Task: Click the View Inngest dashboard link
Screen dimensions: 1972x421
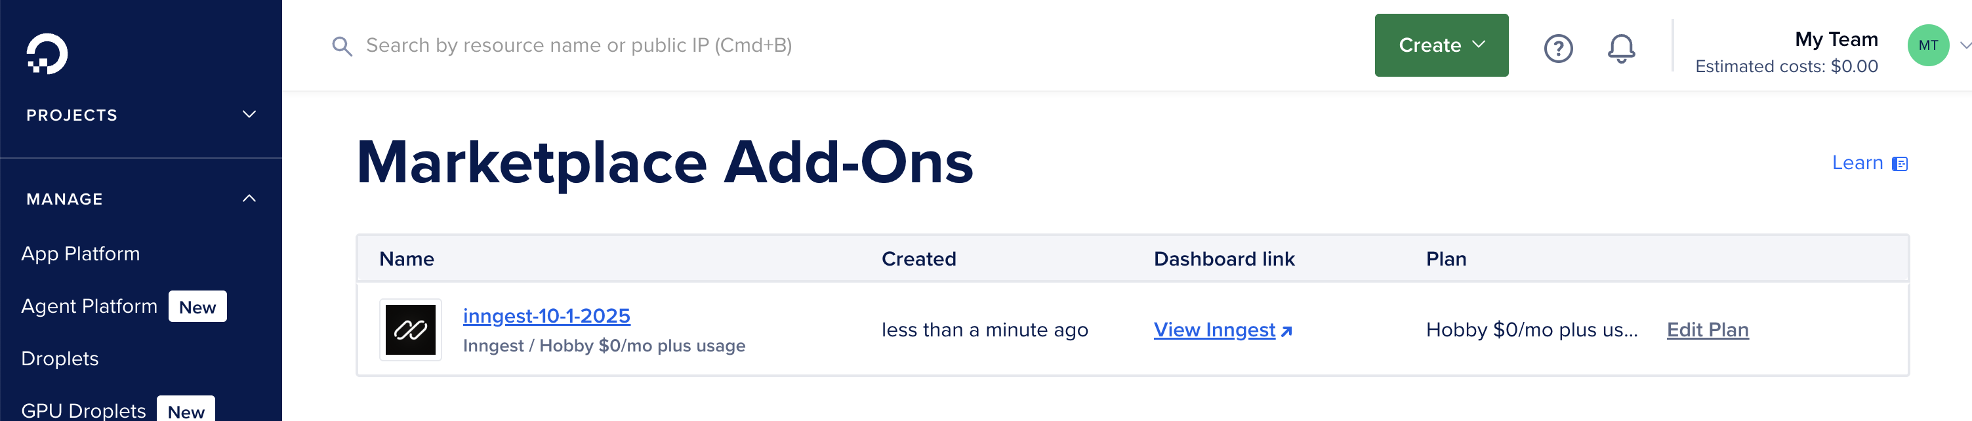Action: tap(1214, 330)
